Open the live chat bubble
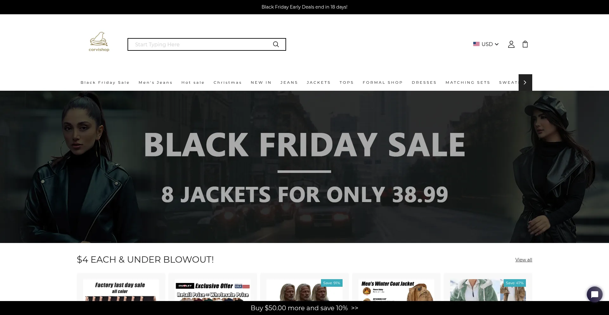The width and height of the screenshot is (609, 315). click(x=595, y=294)
